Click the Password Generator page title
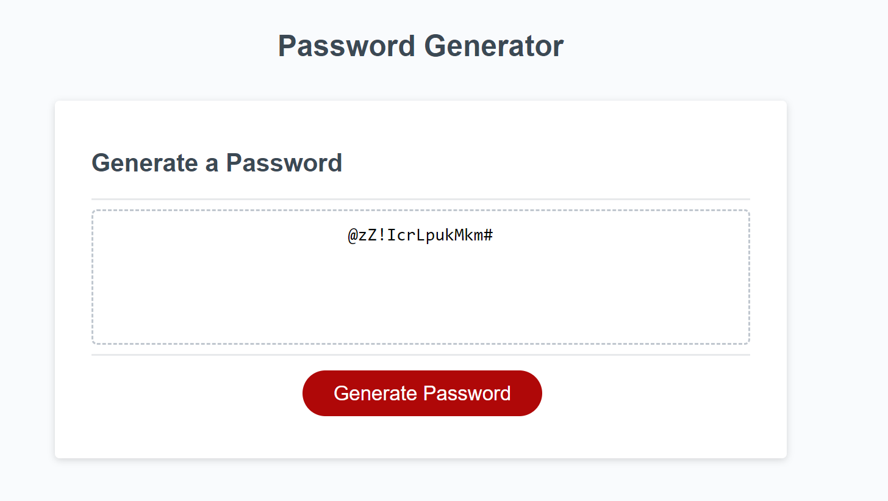The width and height of the screenshot is (888, 501). coord(420,45)
